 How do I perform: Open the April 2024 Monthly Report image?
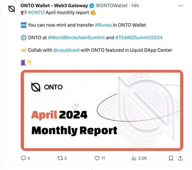tap(102, 110)
